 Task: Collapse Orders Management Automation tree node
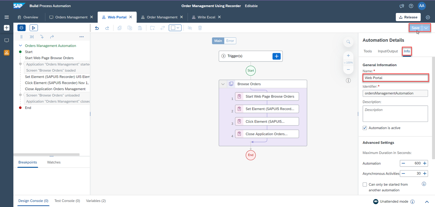[x=21, y=46]
